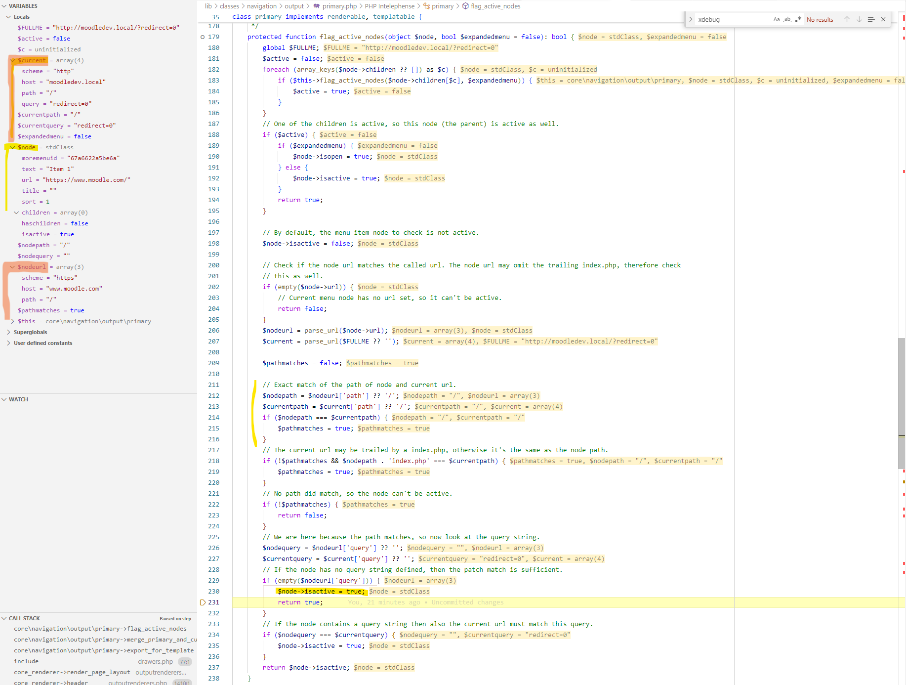
Task: Click PHP Intelephense breadcrumb item
Action: pos(390,6)
